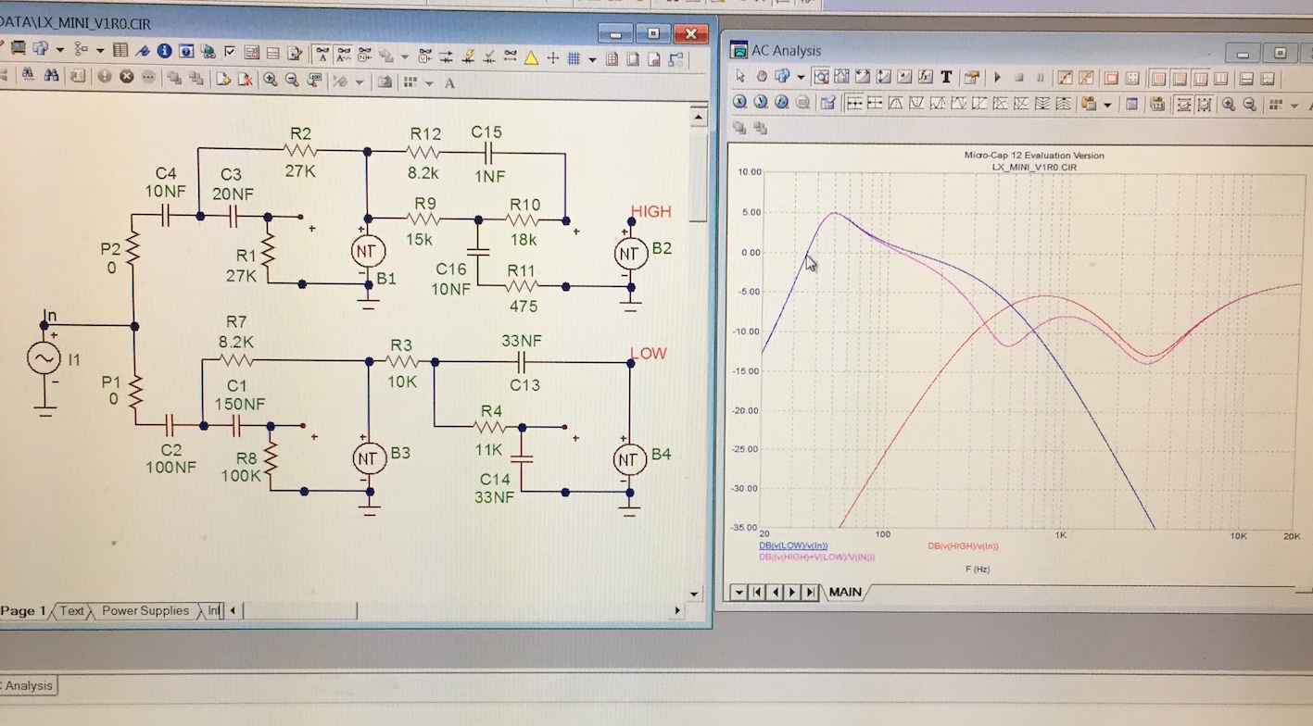Image resolution: width=1313 pixels, height=726 pixels.
Task: Click the add page icon
Action: (x=222, y=79)
